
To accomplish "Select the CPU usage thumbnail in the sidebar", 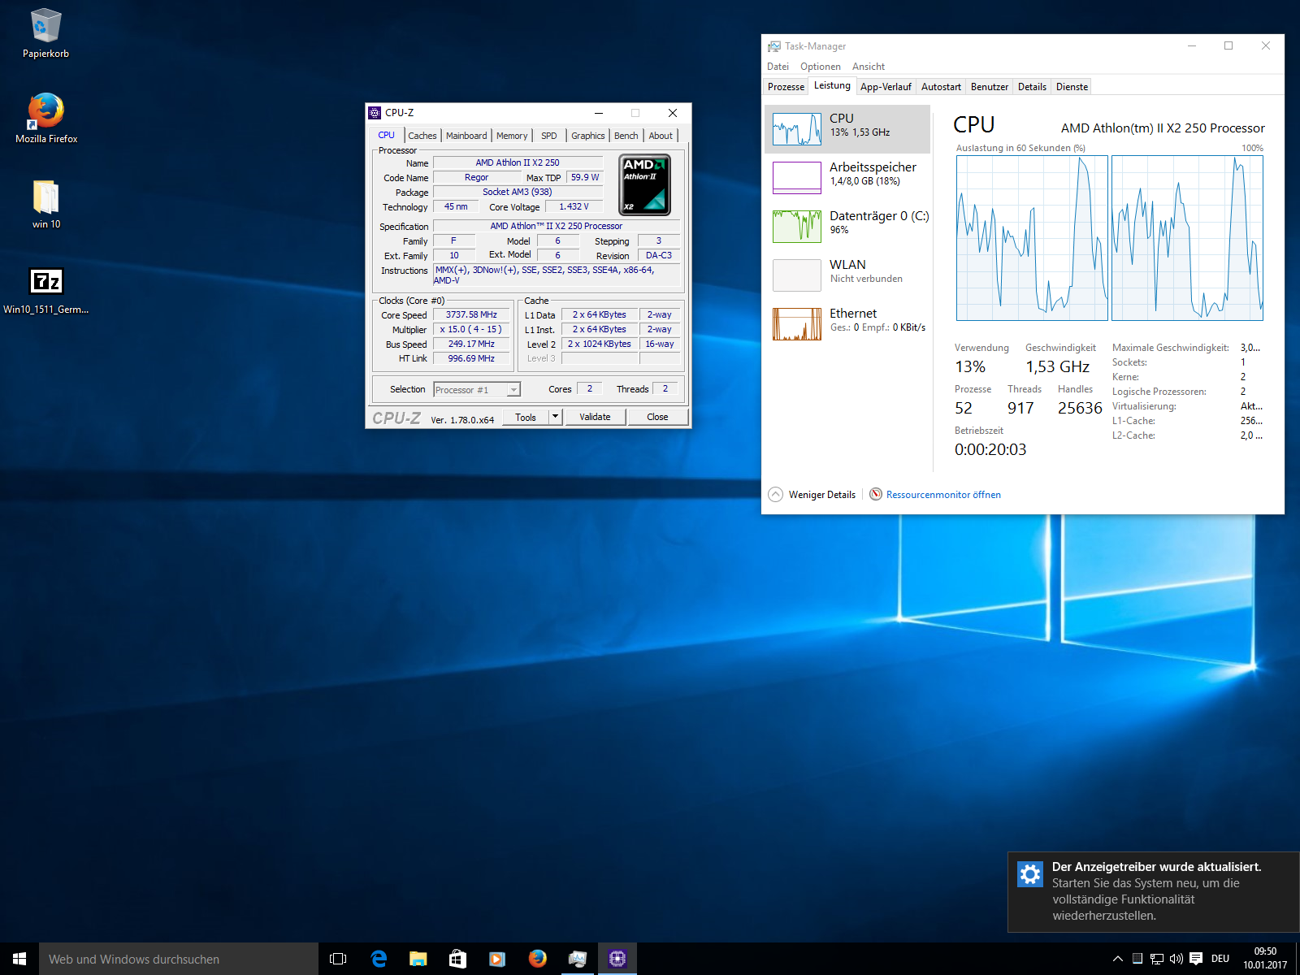I will 796,129.
